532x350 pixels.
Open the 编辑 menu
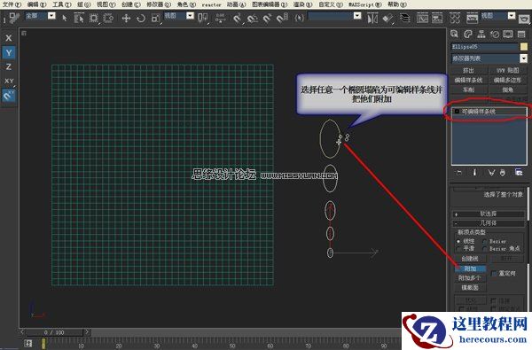pos(36,4)
